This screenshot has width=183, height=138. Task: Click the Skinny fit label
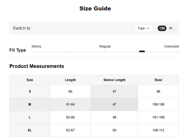pos(36,46)
